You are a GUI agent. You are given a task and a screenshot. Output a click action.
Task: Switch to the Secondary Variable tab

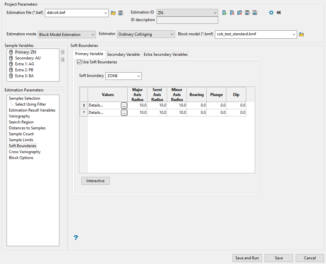(123, 54)
